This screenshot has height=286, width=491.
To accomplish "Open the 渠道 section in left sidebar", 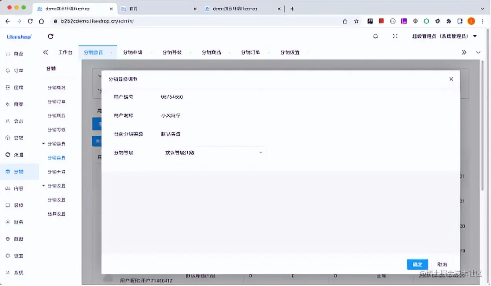I will 15,155.
